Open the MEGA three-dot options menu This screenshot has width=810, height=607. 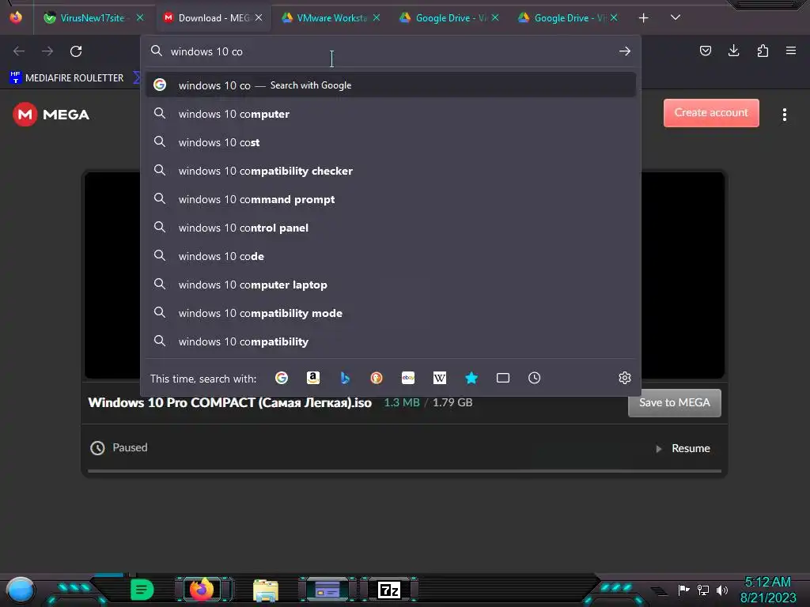[785, 115]
